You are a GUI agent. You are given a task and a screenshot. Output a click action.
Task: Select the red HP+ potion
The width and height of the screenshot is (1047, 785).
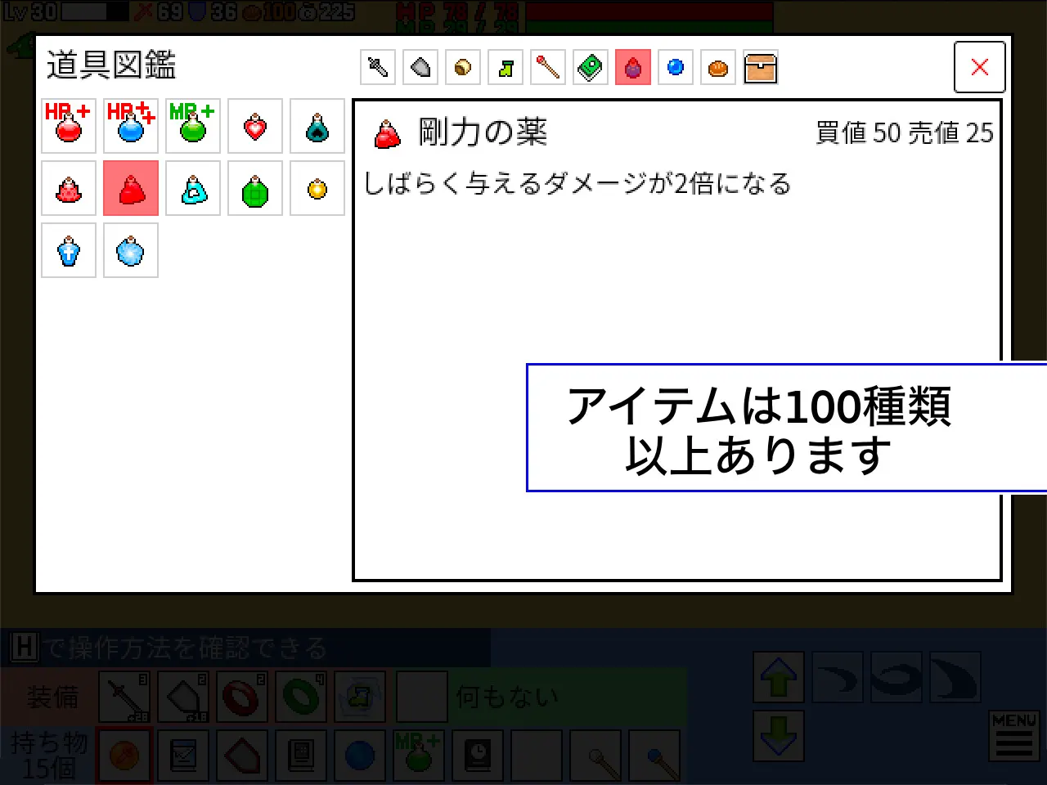69,126
